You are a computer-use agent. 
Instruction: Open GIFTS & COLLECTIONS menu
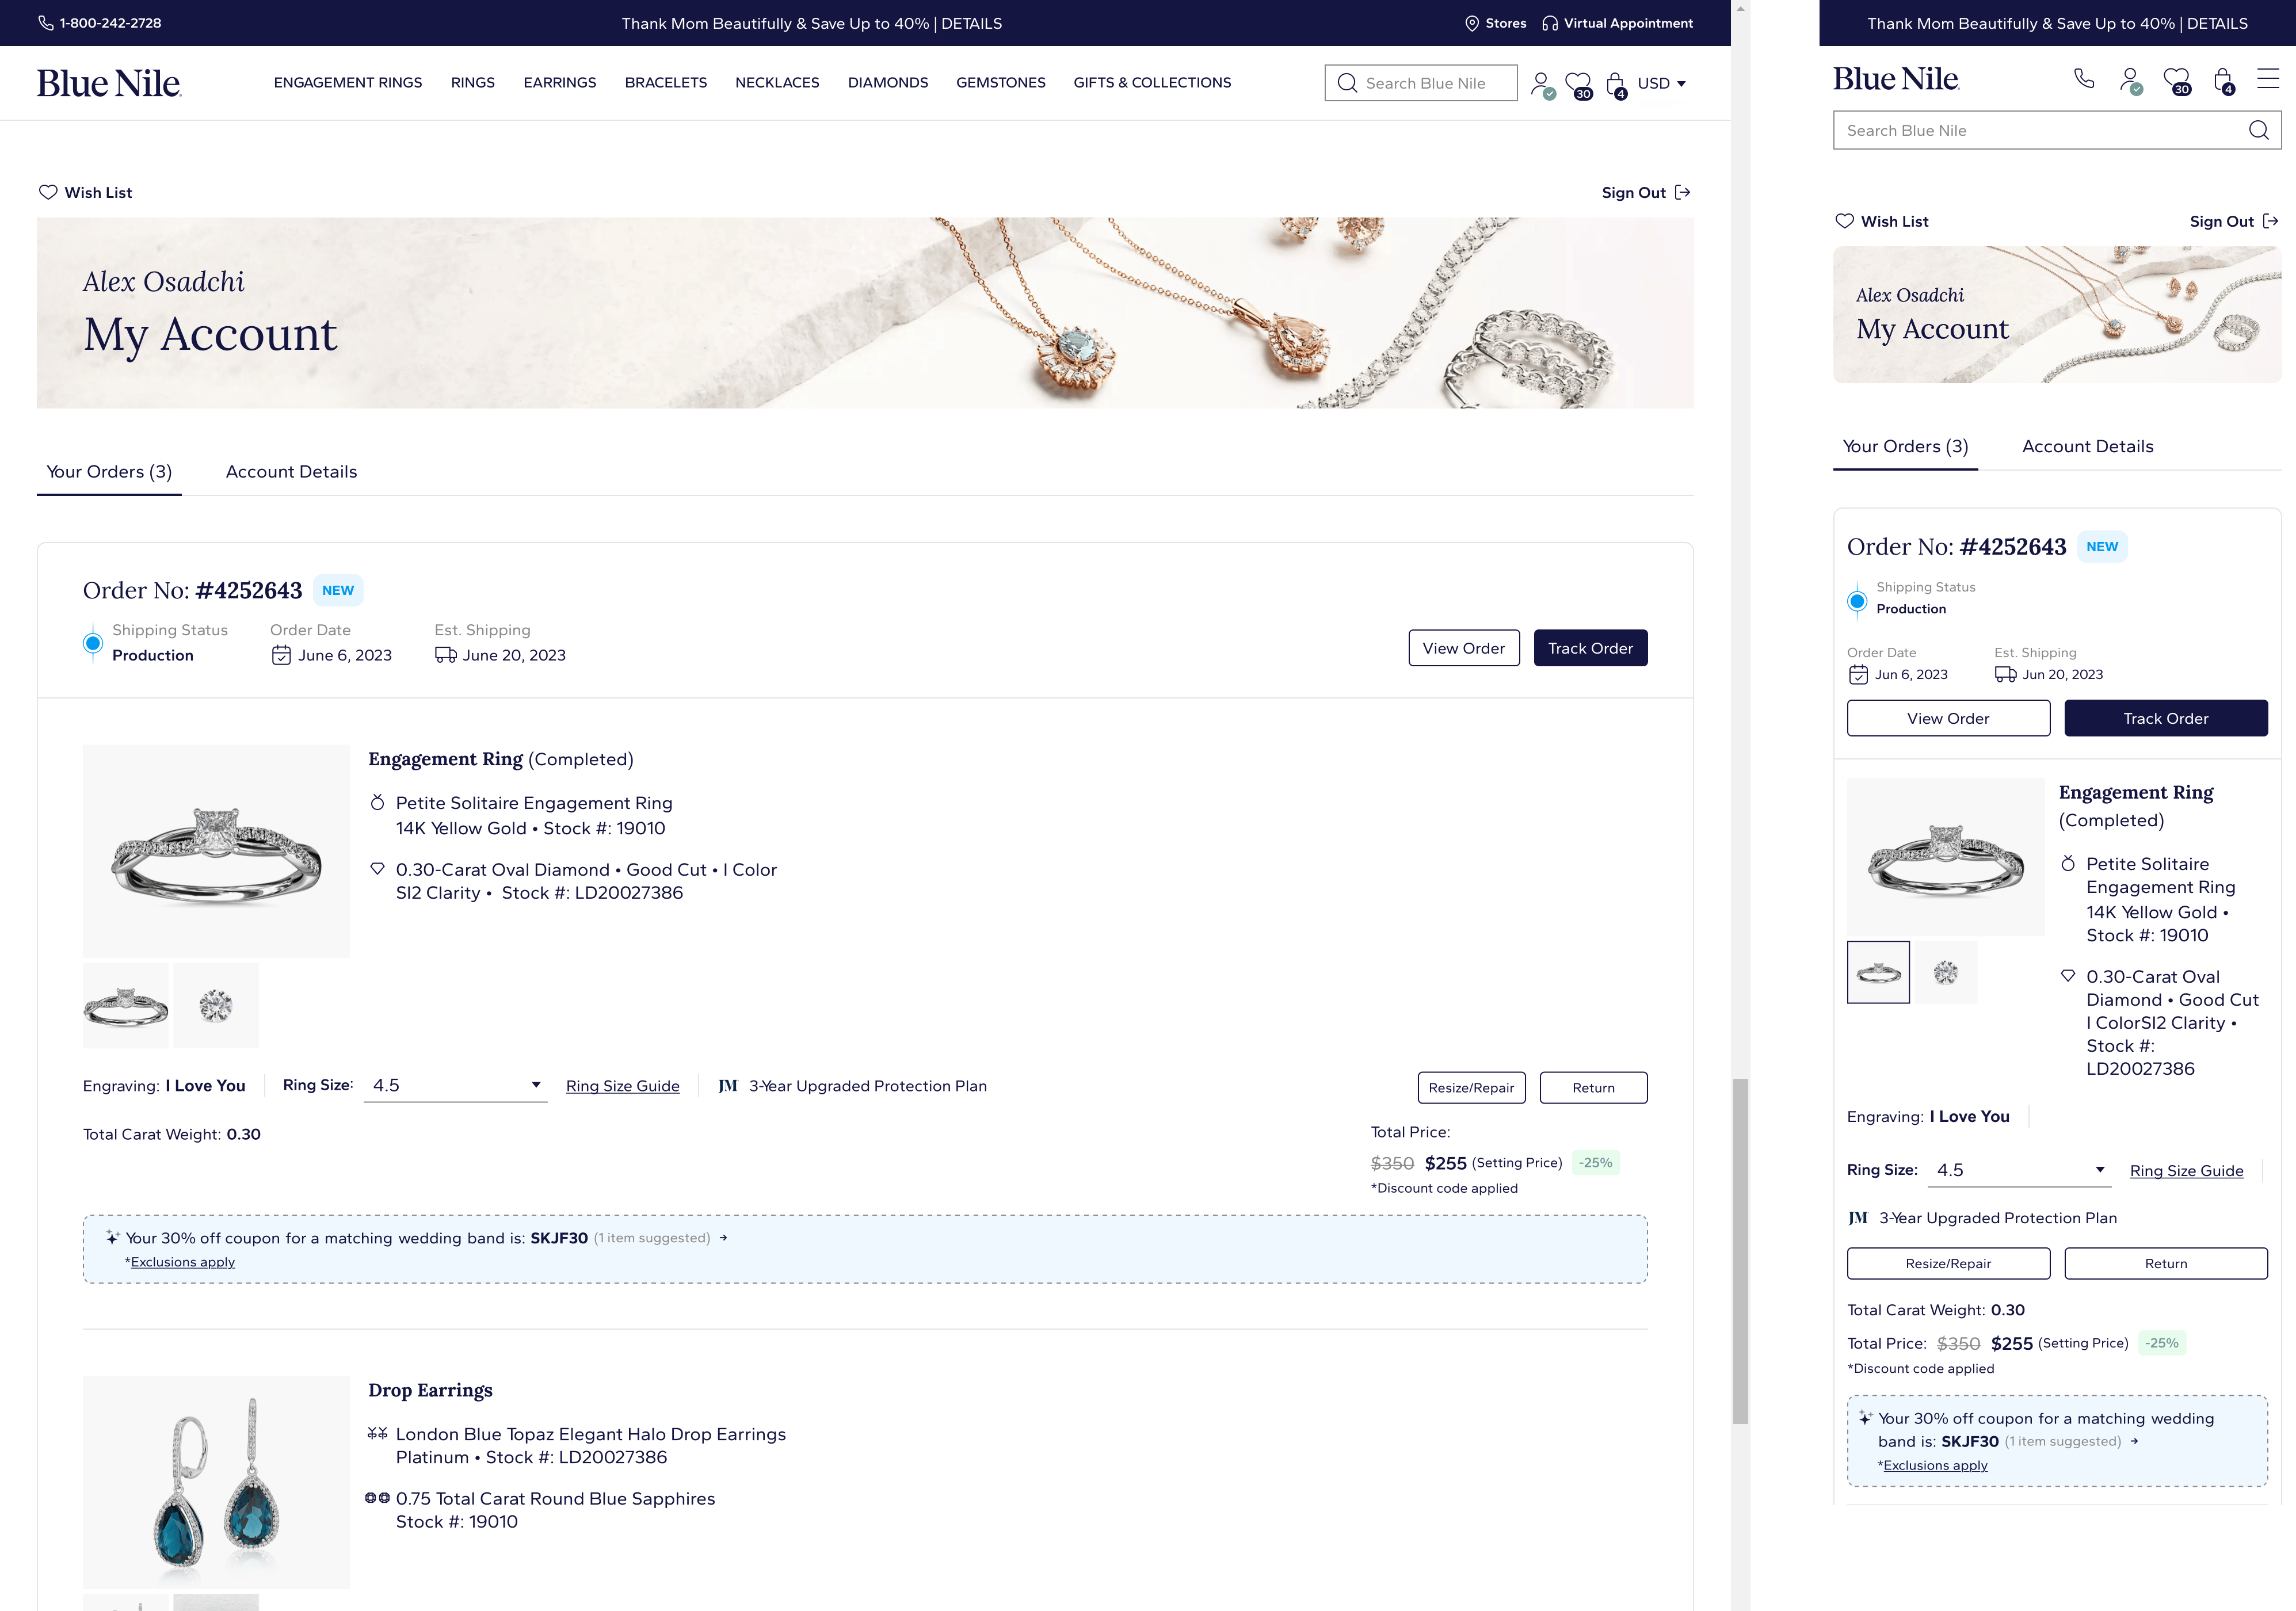point(1152,83)
